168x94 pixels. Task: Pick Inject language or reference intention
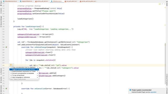click(x=24, y=77)
